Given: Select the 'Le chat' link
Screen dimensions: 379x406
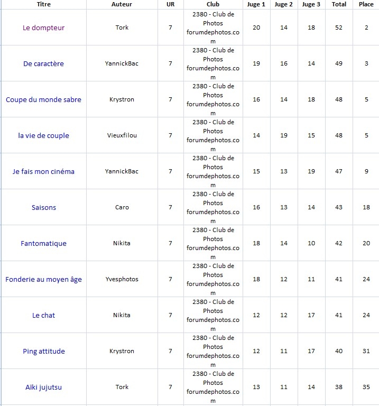Looking at the screenshot, I should [x=43, y=315].
